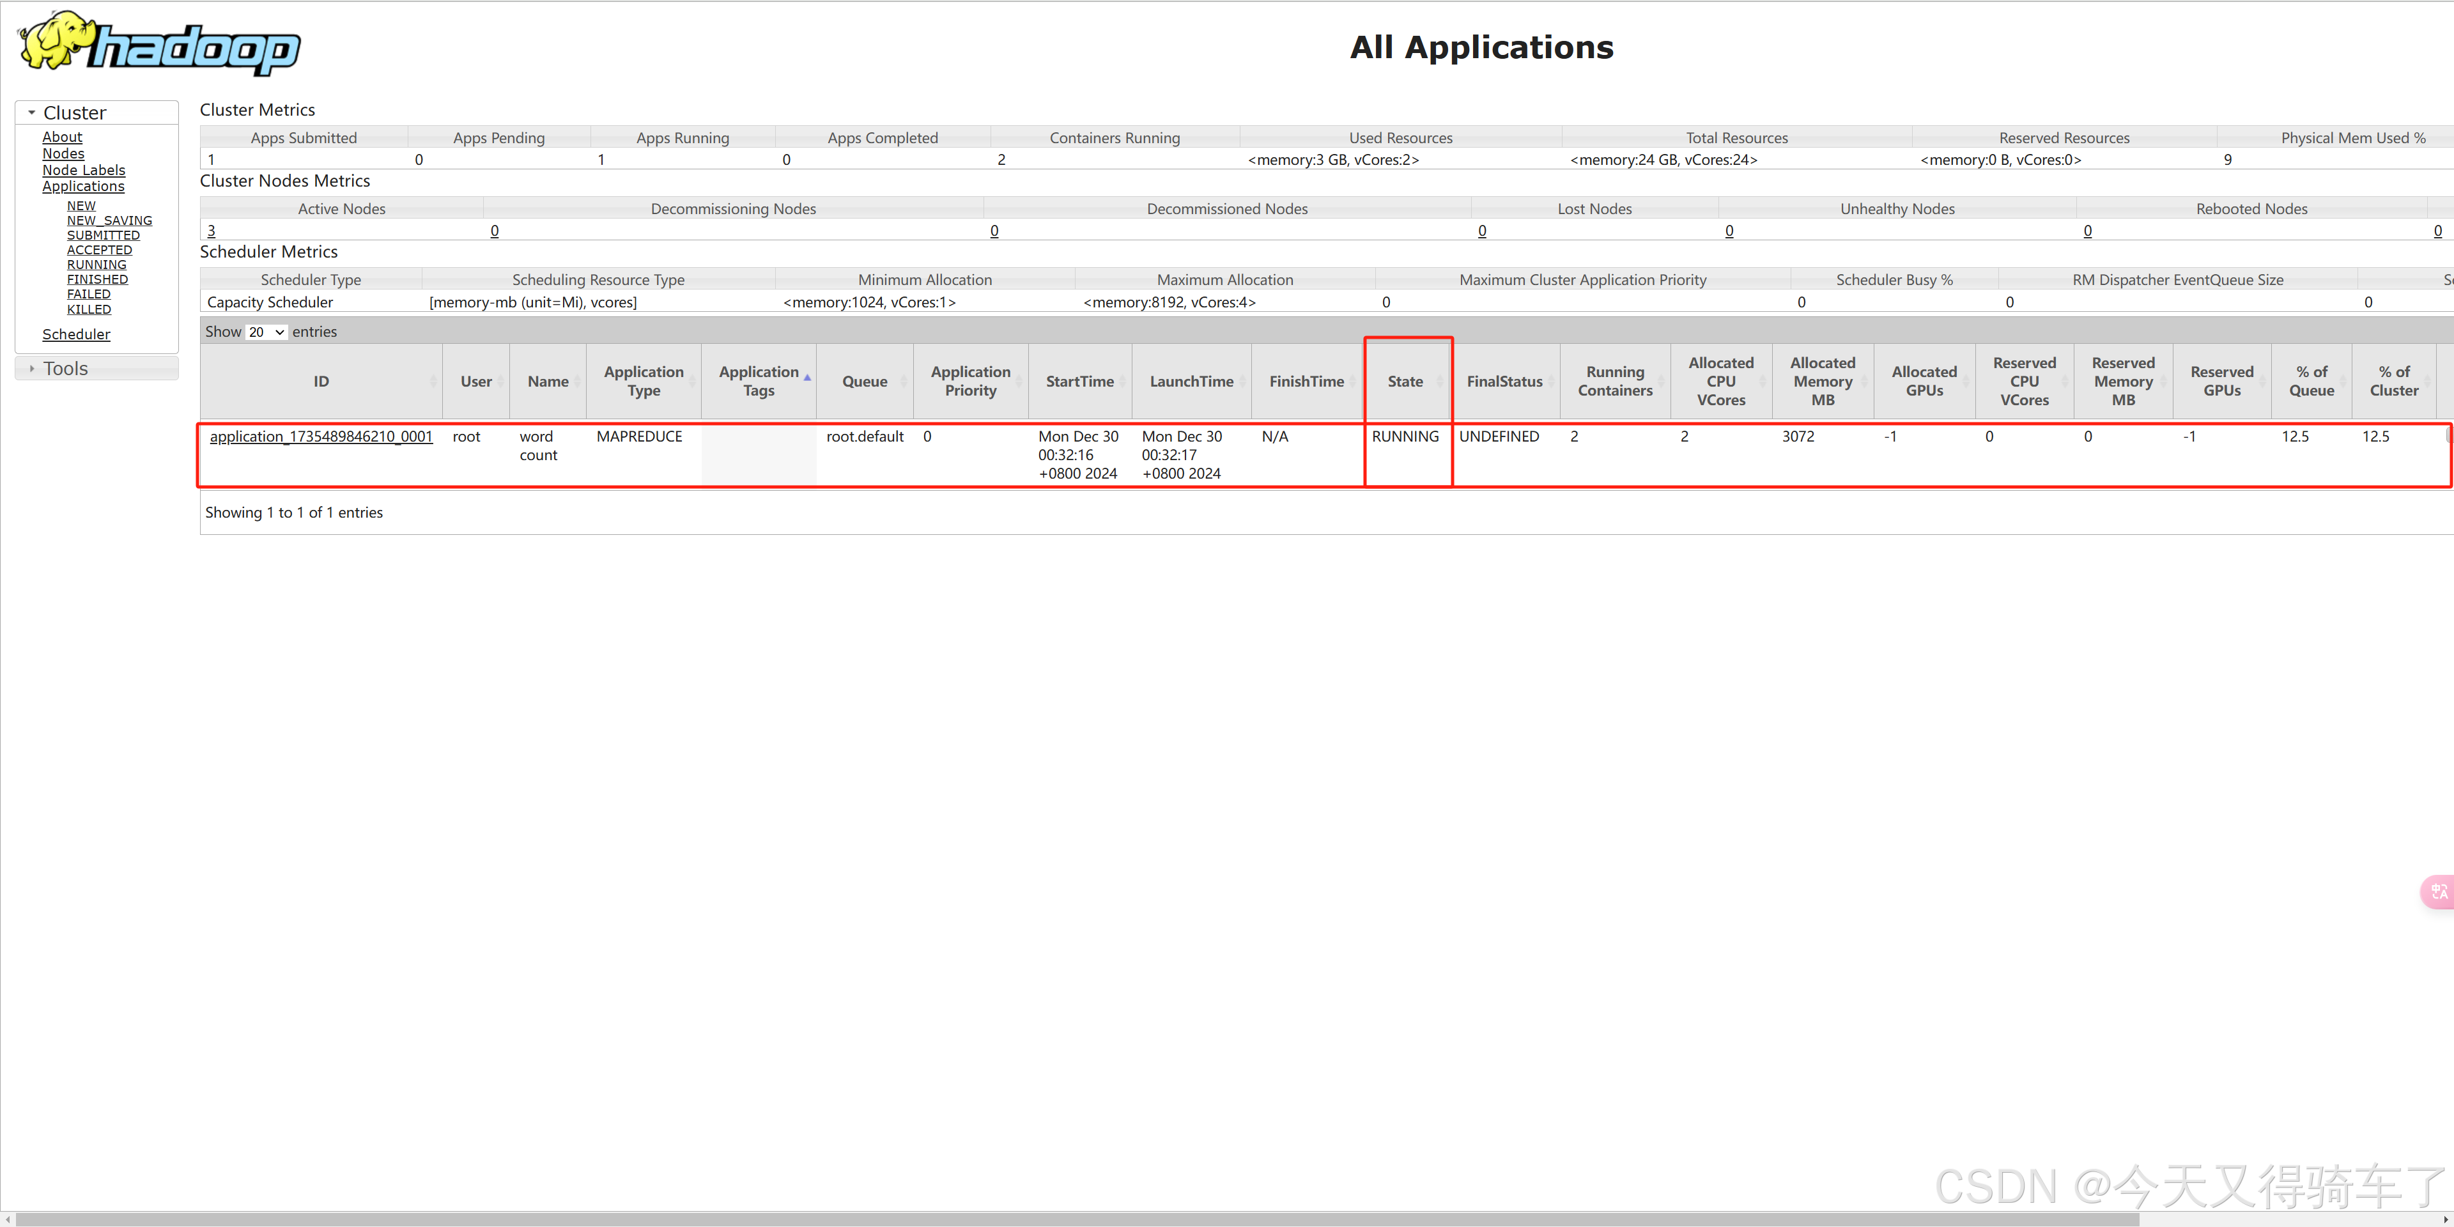Filter applications by RUNNING state

96,265
